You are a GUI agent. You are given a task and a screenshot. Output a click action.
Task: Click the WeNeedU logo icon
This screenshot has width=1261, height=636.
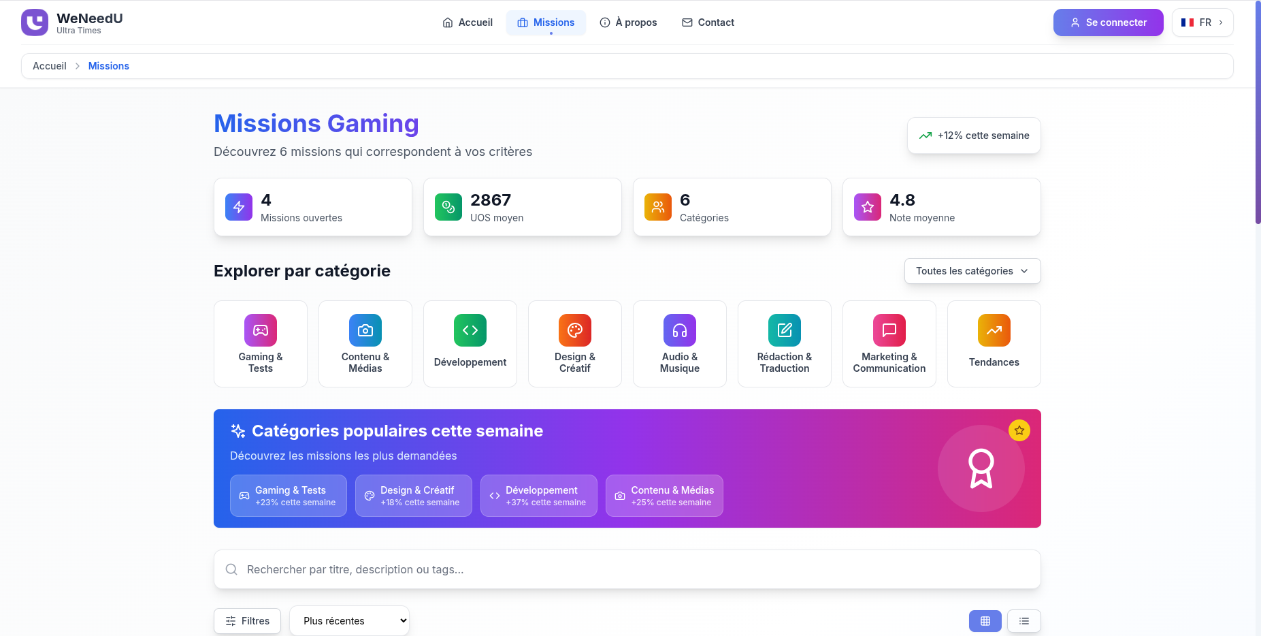click(x=35, y=22)
